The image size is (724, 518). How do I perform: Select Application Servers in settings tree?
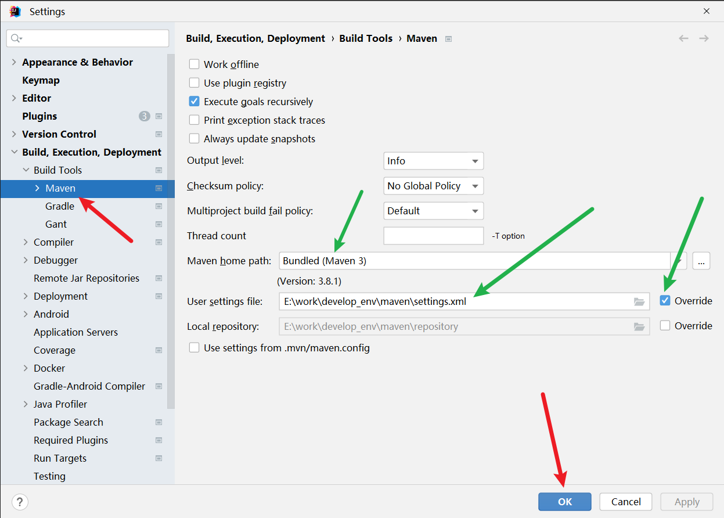coord(75,332)
